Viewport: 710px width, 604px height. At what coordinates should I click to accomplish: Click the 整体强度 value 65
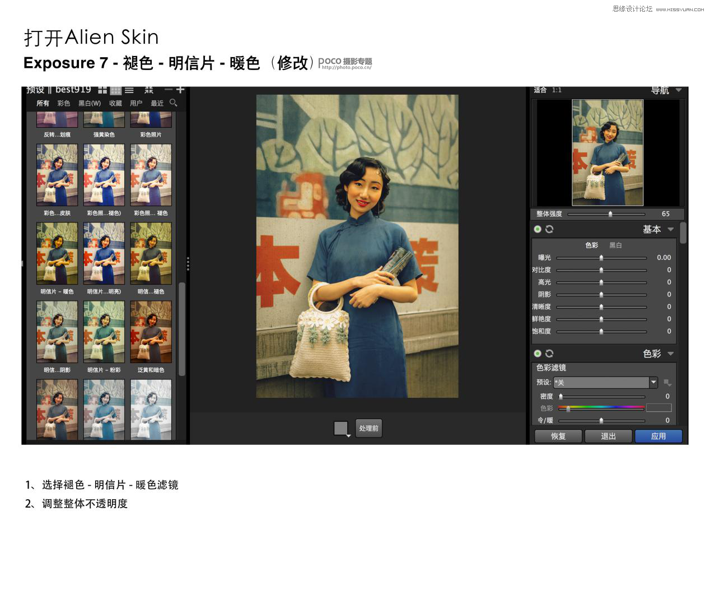pyautogui.click(x=666, y=214)
